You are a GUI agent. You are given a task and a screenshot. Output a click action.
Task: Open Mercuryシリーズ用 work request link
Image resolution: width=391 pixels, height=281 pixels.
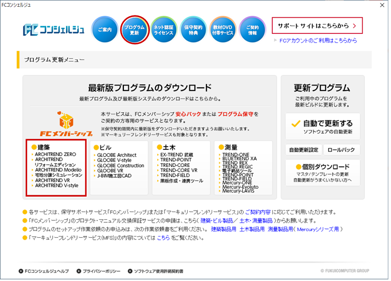point(318,229)
